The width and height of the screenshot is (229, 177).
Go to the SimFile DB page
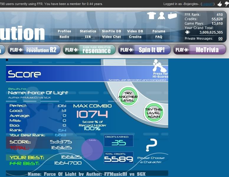point(112,31)
